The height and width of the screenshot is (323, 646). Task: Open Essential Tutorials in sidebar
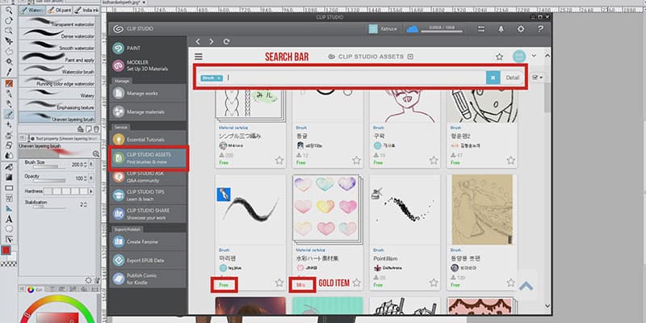149,139
